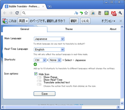Viewport: 125px width, 110px height.
Task: Click the 翻訳 translate button
Action: [x=74, y=21]
